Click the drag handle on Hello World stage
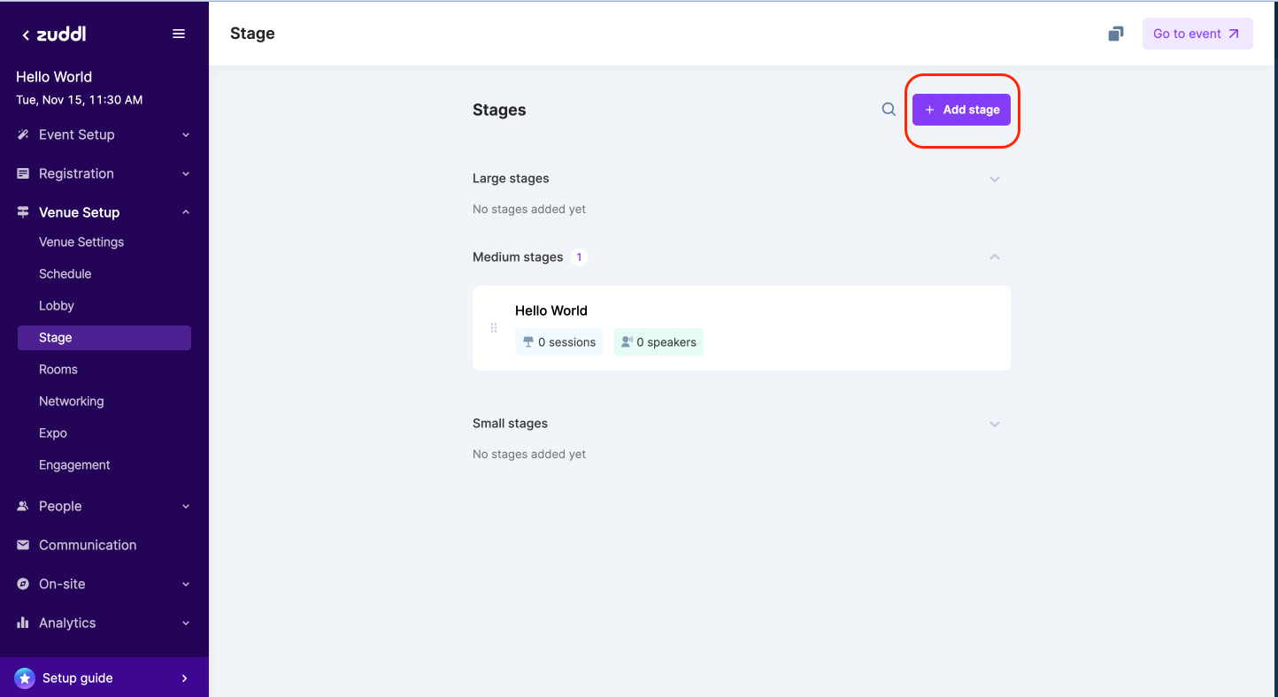This screenshot has height=697, width=1278. click(494, 328)
